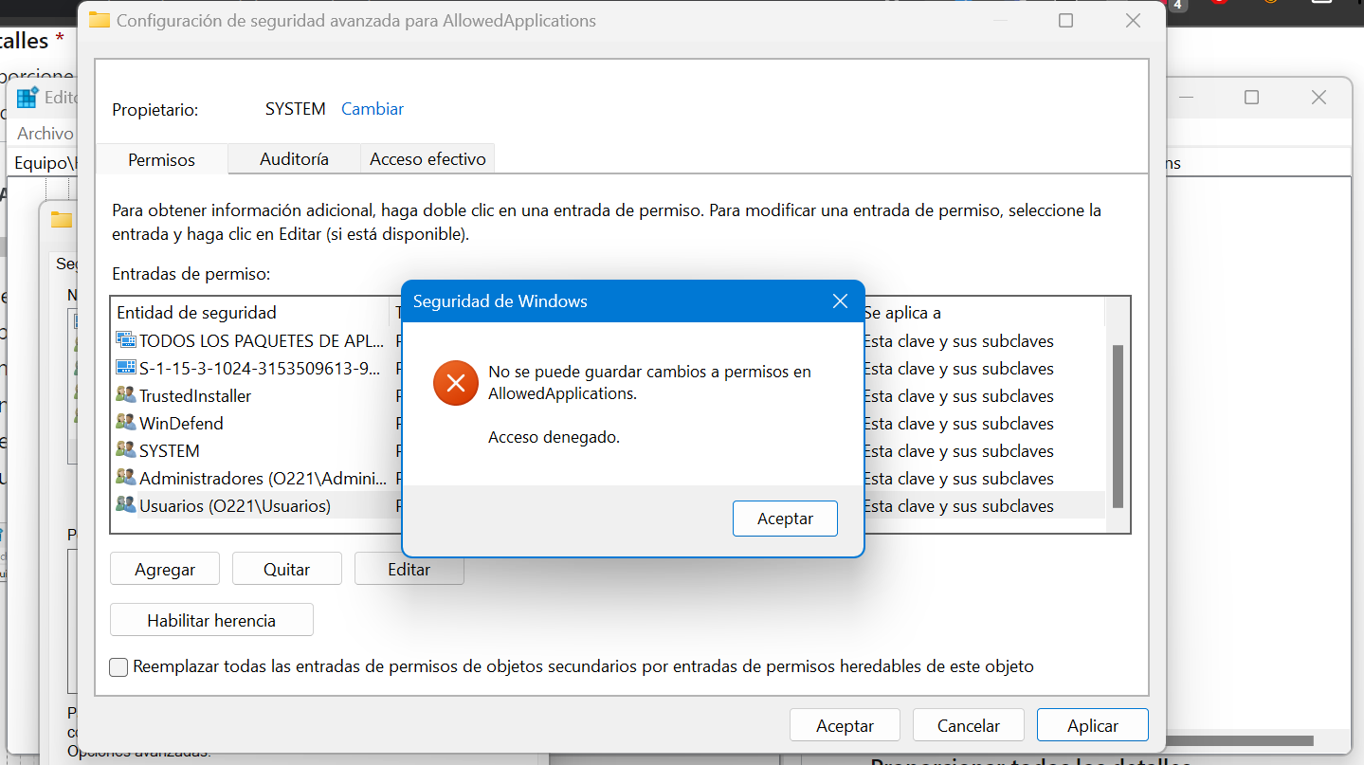Click the Agregar button

[165, 569]
